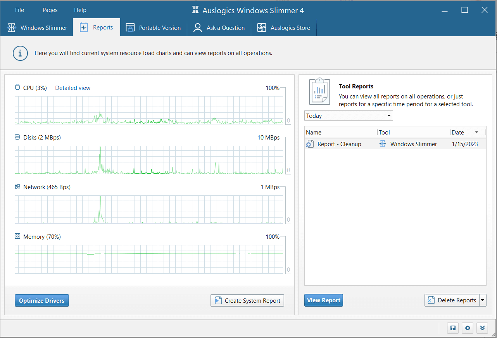This screenshot has height=338, width=497.
Task: Click the CPU usage chart
Action: pos(149,110)
